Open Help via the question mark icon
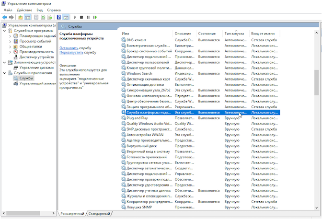 59,17
